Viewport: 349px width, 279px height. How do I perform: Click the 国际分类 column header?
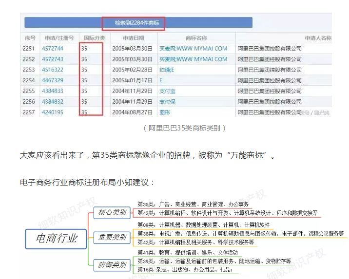point(94,38)
